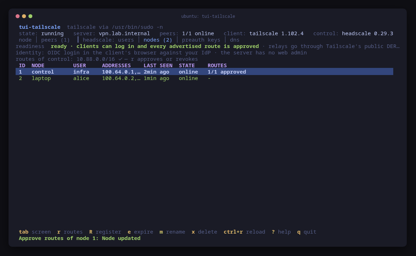Select the control node name
This screenshot has height=256, width=416.
43,72
